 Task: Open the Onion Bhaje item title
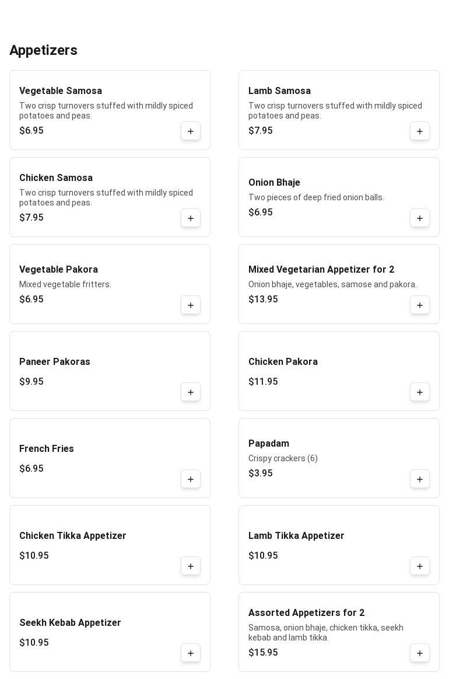274,183
